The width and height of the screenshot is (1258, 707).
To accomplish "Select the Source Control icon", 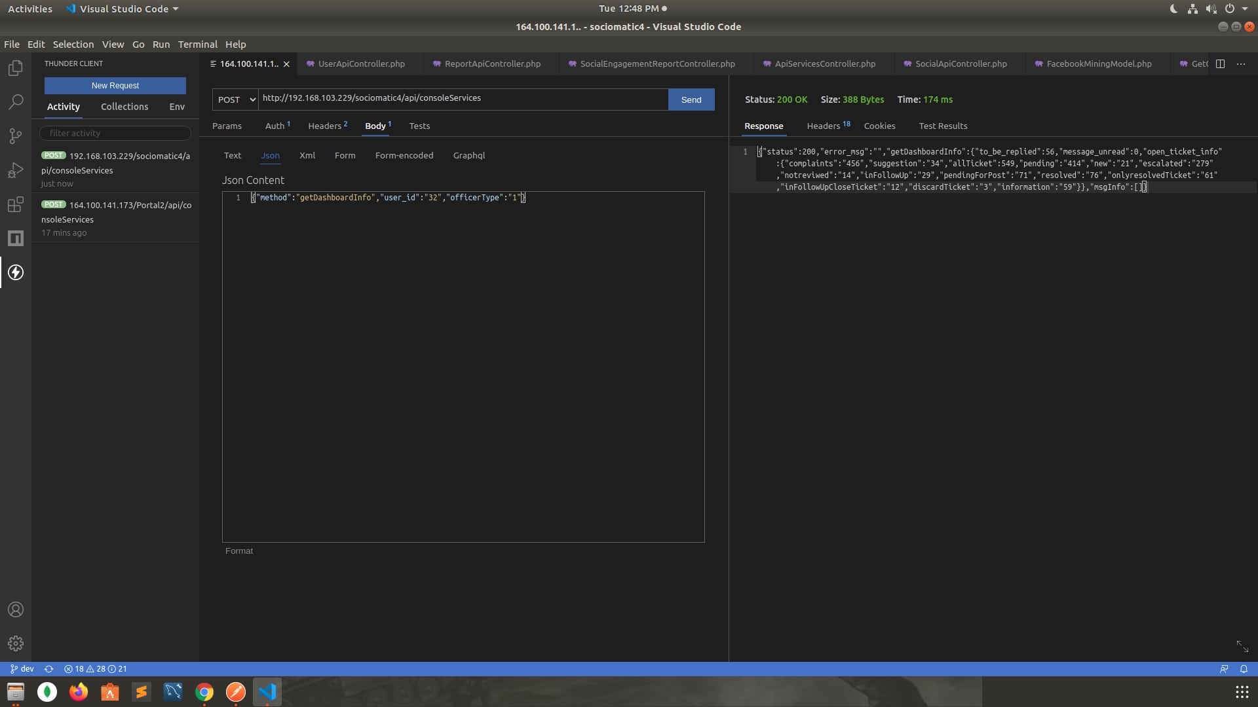I will [x=15, y=136].
